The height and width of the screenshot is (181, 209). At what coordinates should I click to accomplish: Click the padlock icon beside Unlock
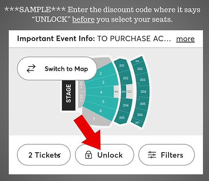pos(88,155)
